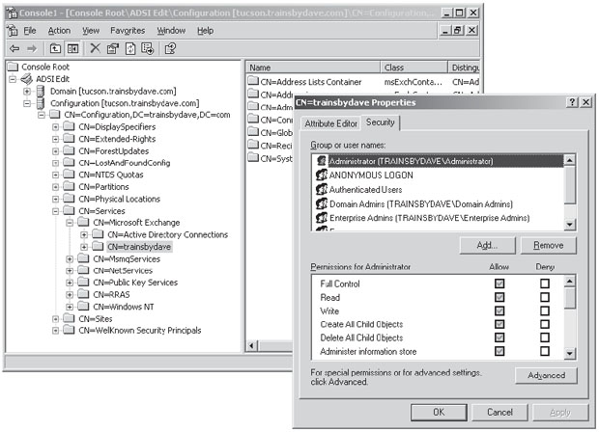The image size is (599, 432).
Task: Click the Up one level toolbar icon
Action: pyautogui.click(x=55, y=48)
